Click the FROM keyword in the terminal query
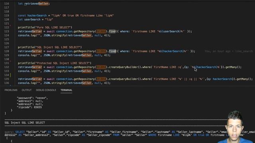Screen dimensions: 255x143 click(116, 135)
